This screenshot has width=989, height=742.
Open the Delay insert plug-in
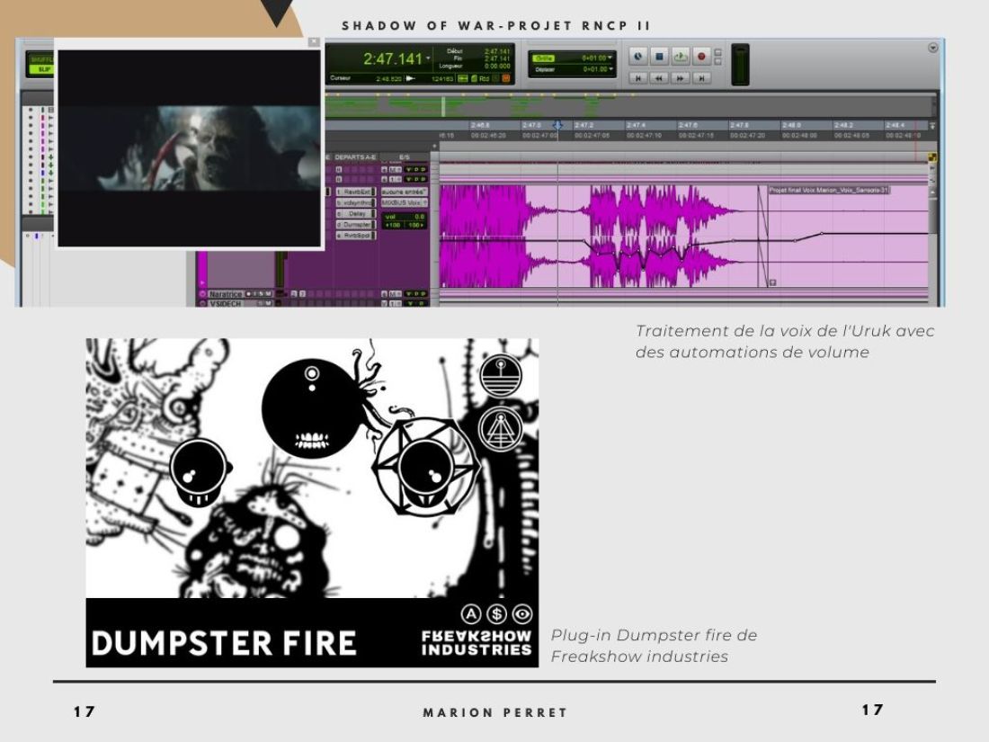coord(356,215)
